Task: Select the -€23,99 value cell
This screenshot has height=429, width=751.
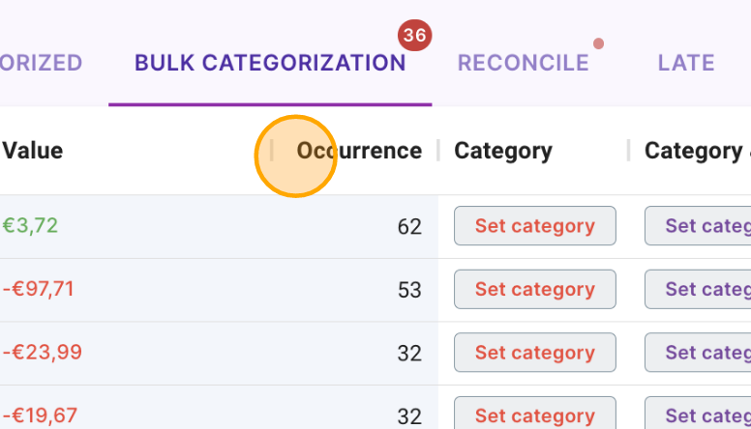Action: pos(43,353)
